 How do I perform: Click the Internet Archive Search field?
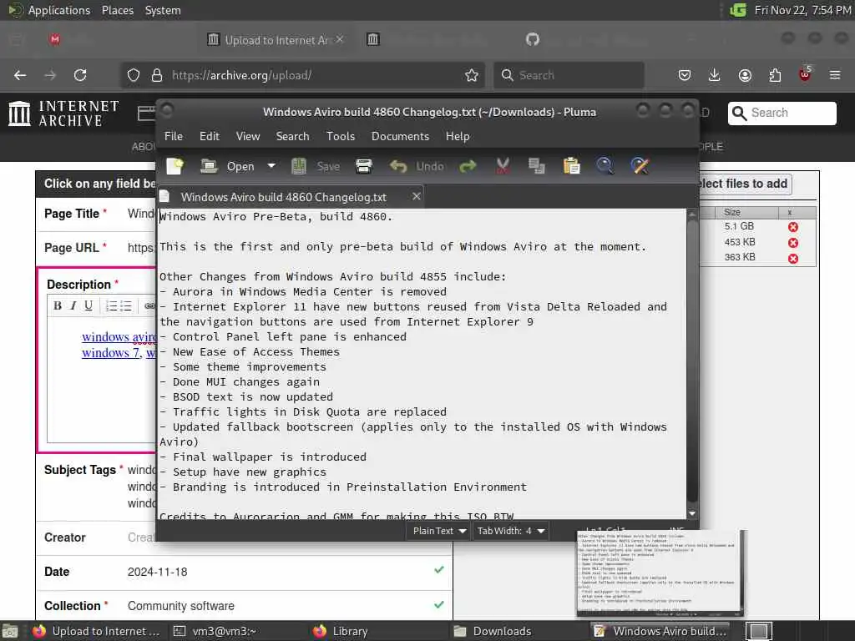[x=782, y=113]
